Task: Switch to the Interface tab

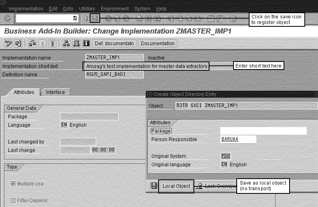Action: (55, 92)
